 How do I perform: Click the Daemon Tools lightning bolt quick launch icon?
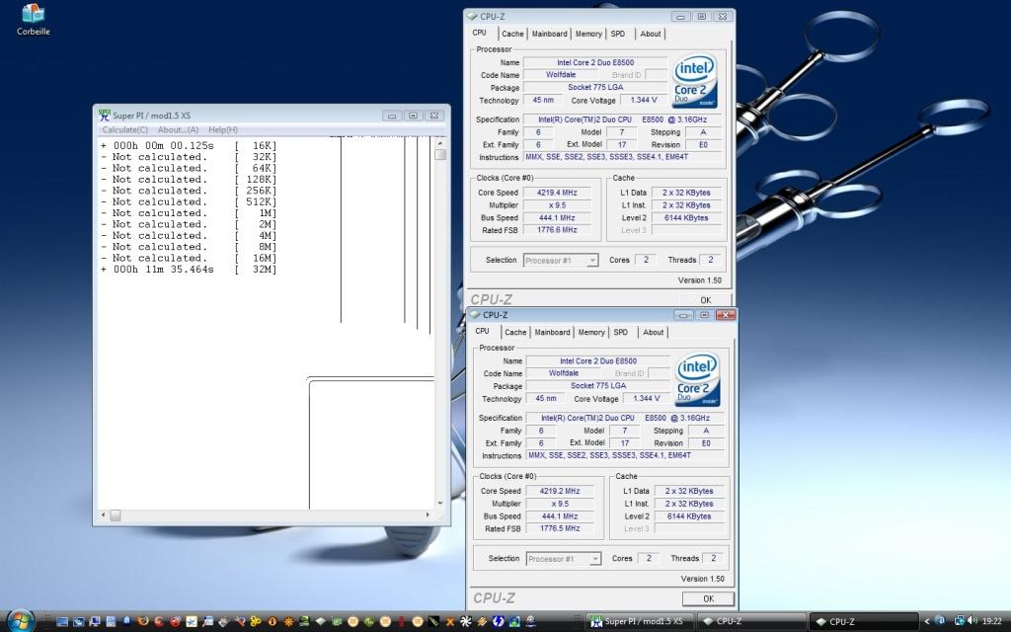498,622
